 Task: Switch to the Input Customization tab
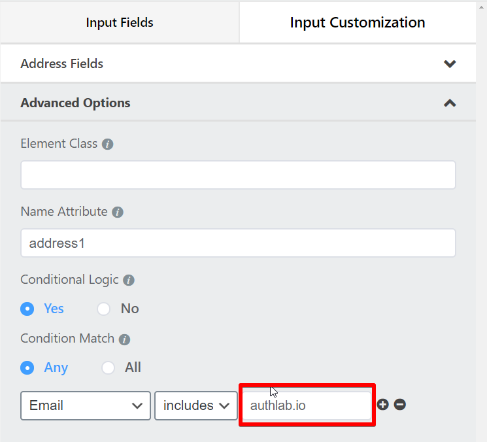358,23
